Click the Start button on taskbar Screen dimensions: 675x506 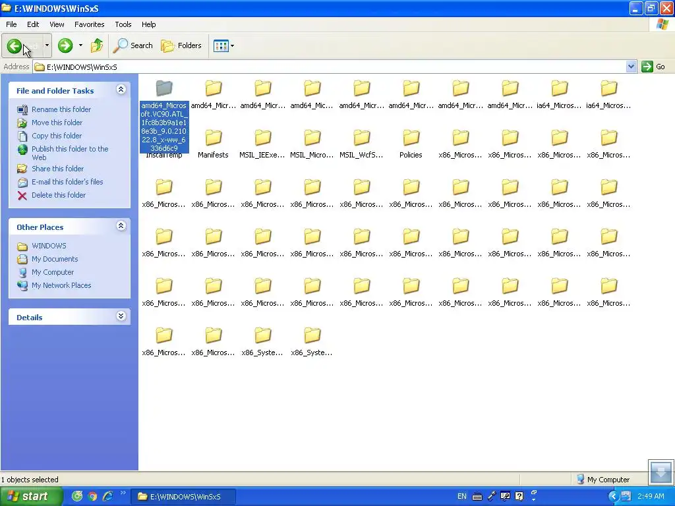pyautogui.click(x=31, y=497)
